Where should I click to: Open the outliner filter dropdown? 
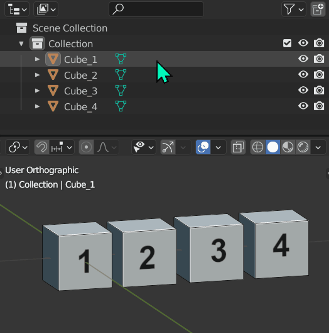pos(294,9)
